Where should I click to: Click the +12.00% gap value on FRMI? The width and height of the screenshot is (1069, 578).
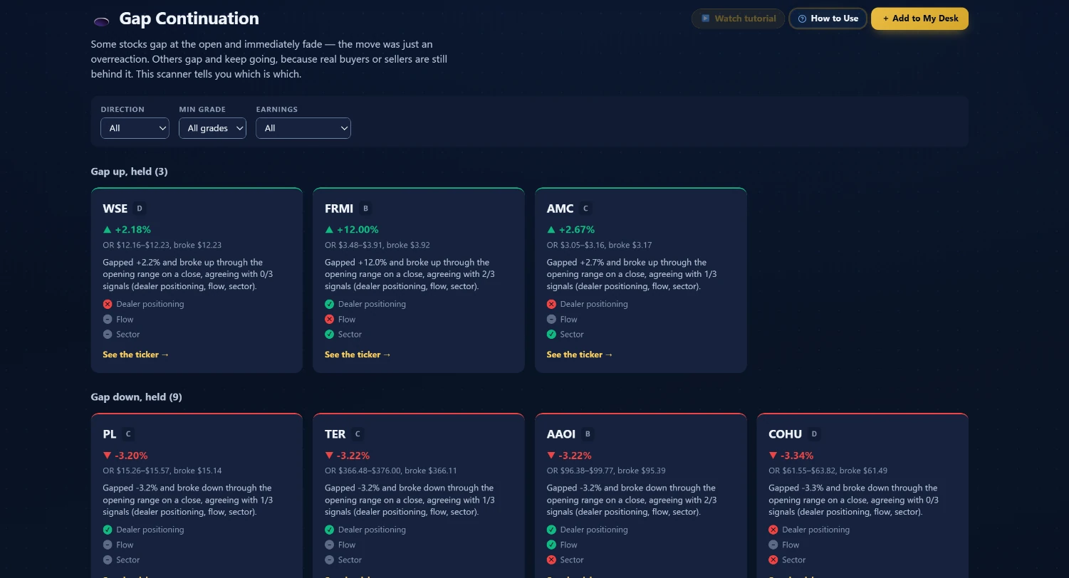352,230
